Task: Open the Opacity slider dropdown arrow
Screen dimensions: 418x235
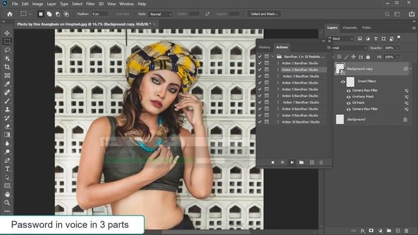Action: click(398, 48)
